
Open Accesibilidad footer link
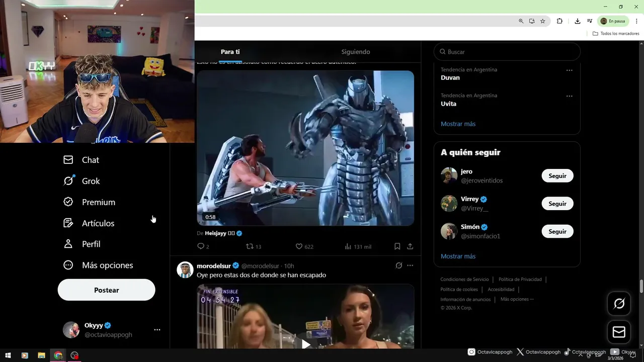click(x=501, y=290)
